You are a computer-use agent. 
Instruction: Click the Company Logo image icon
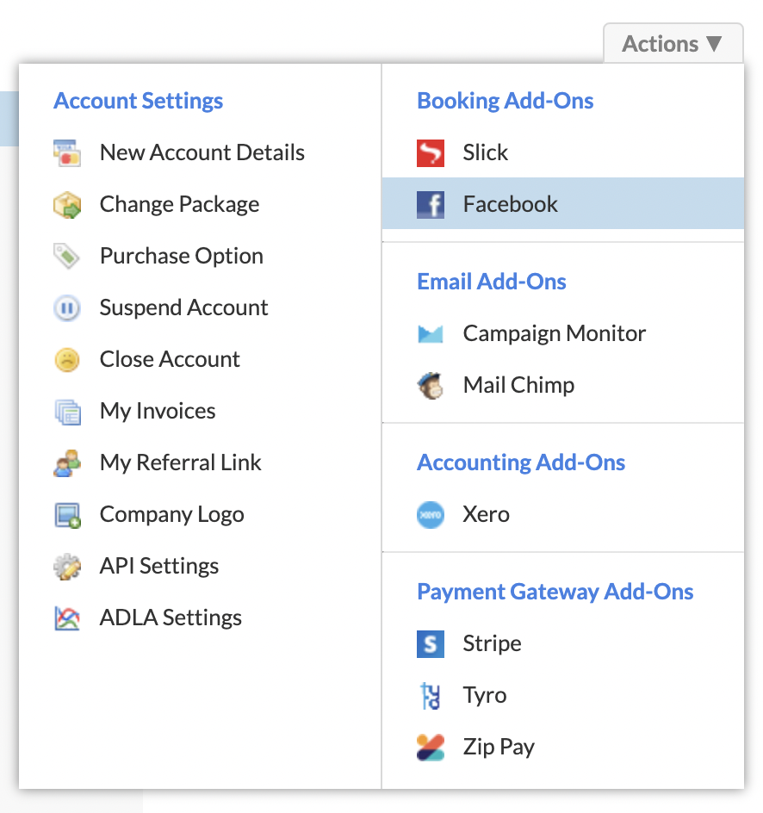tap(67, 515)
